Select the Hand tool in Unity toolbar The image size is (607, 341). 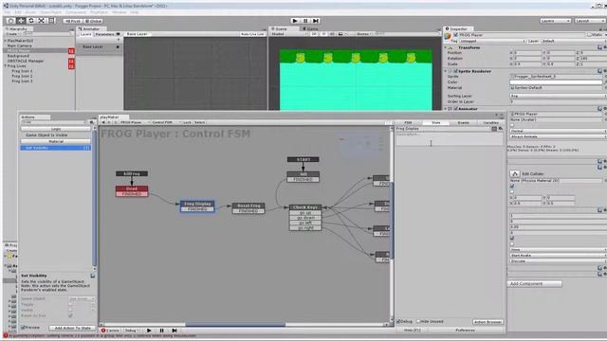10,21
